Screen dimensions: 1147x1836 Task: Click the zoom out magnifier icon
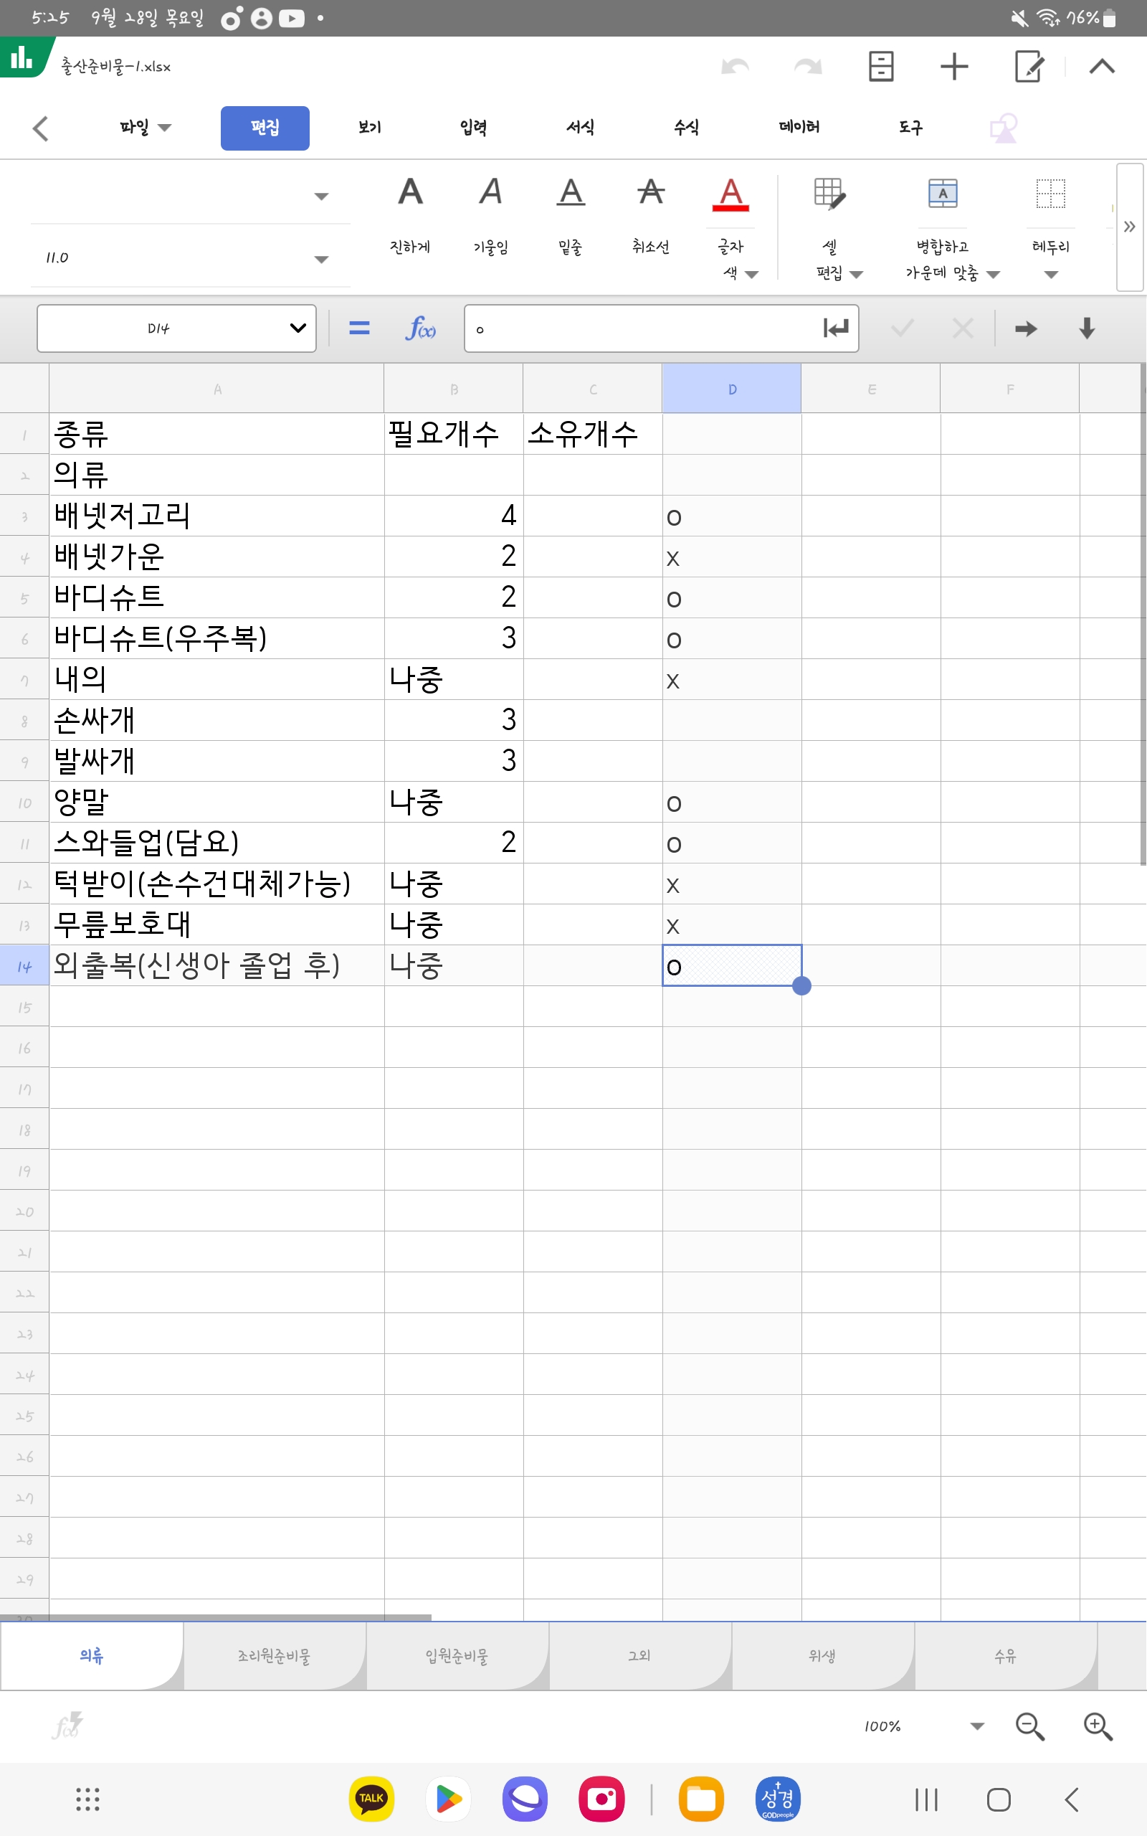1029,1726
